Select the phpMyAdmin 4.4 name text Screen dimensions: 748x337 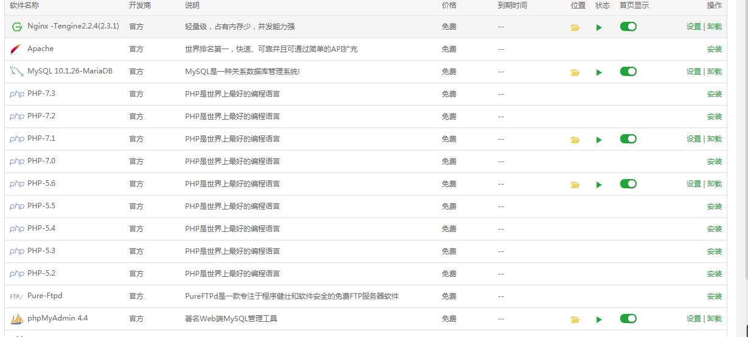pos(57,319)
